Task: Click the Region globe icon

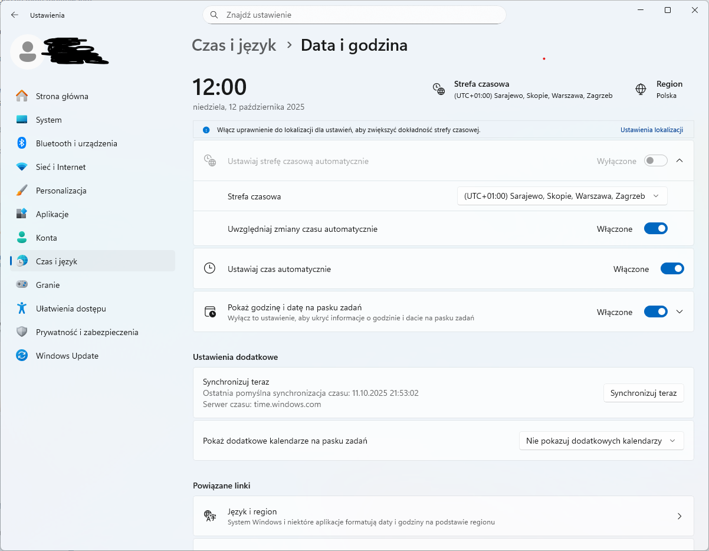Action: click(x=641, y=89)
